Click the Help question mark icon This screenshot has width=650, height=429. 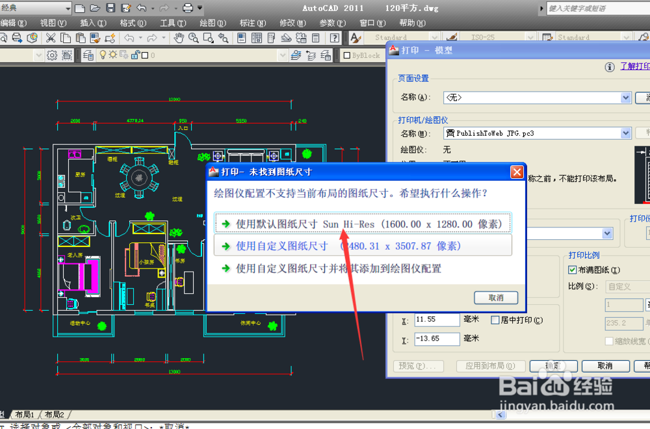(x=333, y=37)
